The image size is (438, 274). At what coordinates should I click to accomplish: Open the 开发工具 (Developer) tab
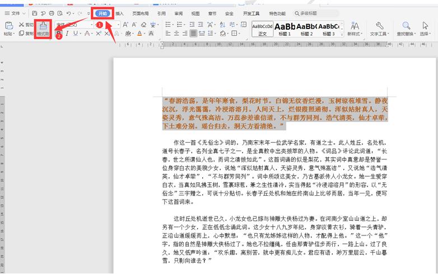251,13
